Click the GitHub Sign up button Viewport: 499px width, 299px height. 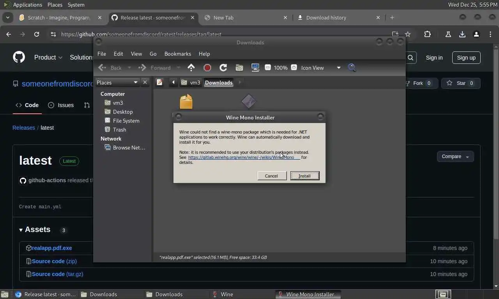point(466,58)
